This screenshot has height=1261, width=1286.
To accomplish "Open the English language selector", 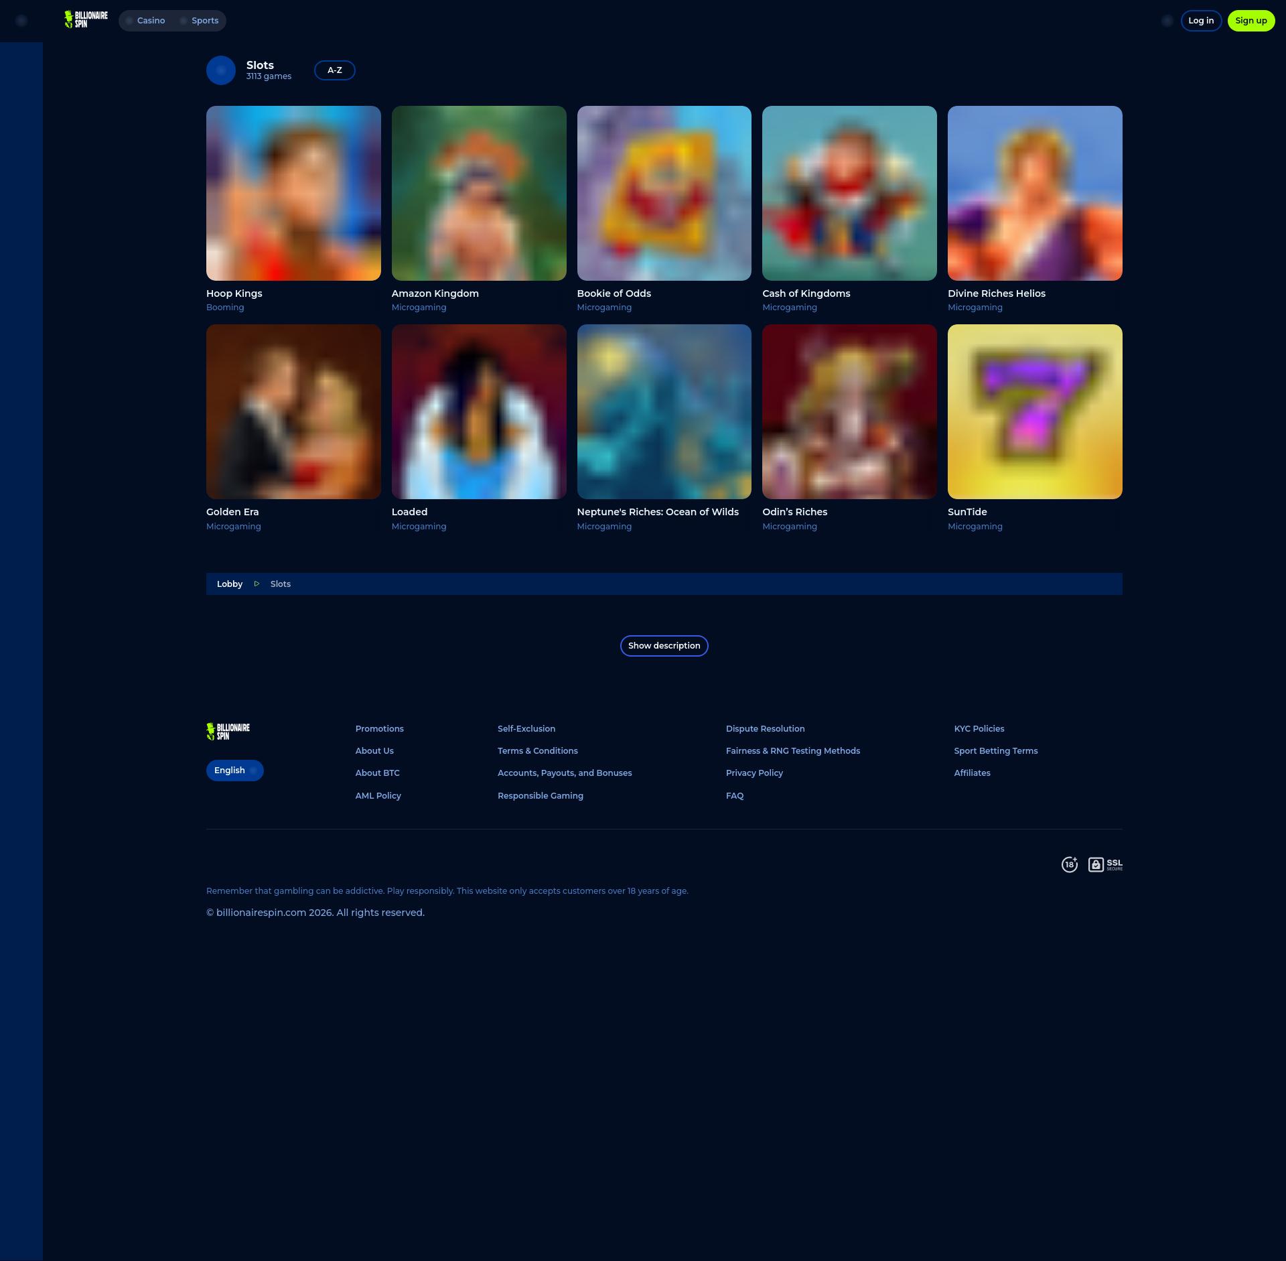I will [234, 771].
